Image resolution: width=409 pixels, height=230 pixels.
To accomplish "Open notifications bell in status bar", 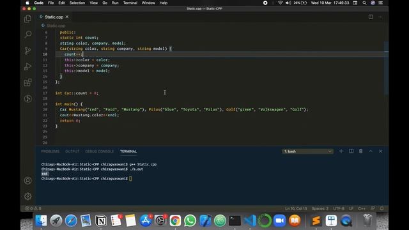I will 382,208.
